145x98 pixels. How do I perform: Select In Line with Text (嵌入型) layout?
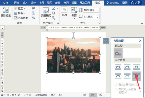click(x=118, y=53)
